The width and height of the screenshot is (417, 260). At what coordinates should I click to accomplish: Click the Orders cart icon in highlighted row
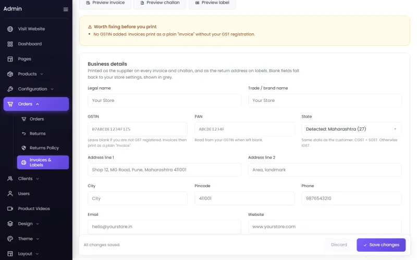(x=10, y=104)
